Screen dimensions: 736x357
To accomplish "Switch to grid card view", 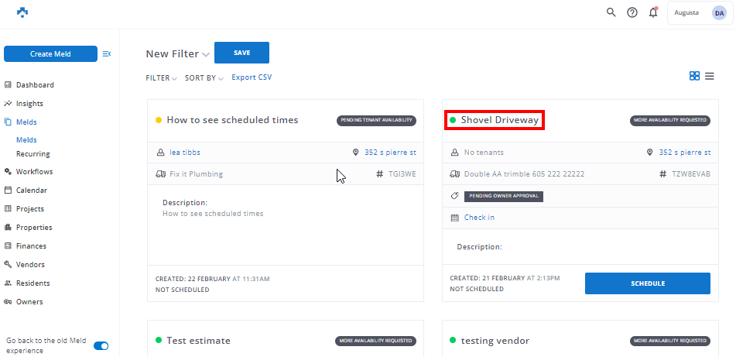I will (694, 76).
